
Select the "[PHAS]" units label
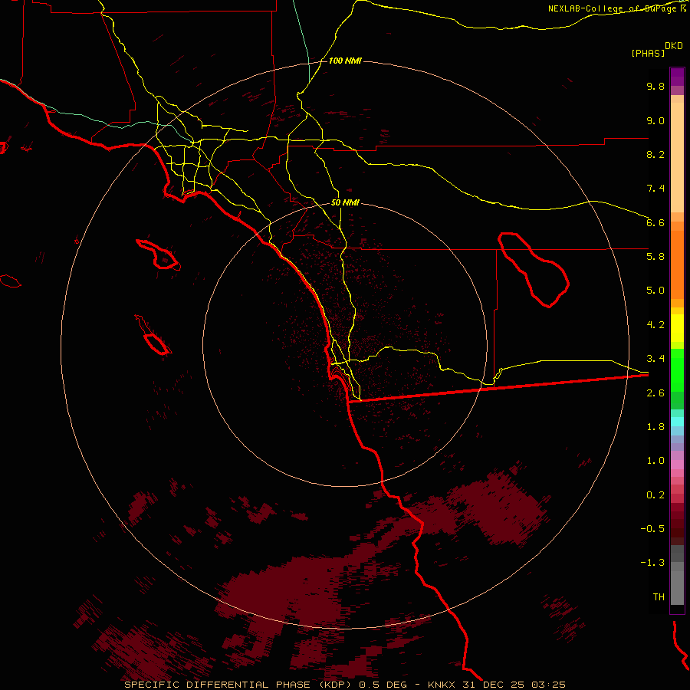pyautogui.click(x=648, y=54)
